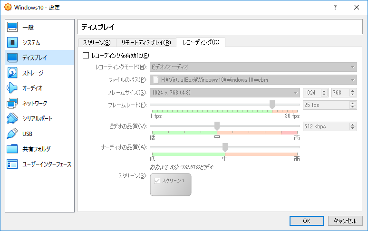Expand the ファイルのパス dropdown arrow
Image resolution: width=368 pixels, height=231 pixels.
(352, 80)
